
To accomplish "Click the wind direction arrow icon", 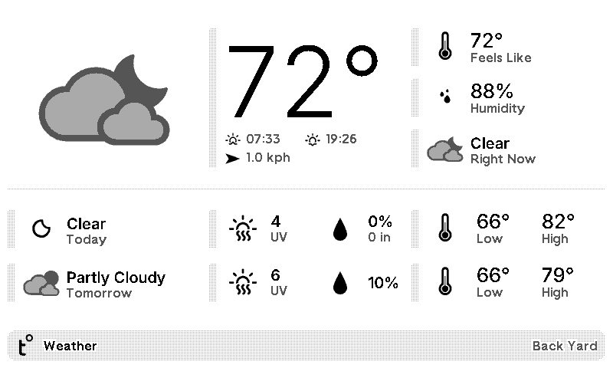I will (233, 159).
